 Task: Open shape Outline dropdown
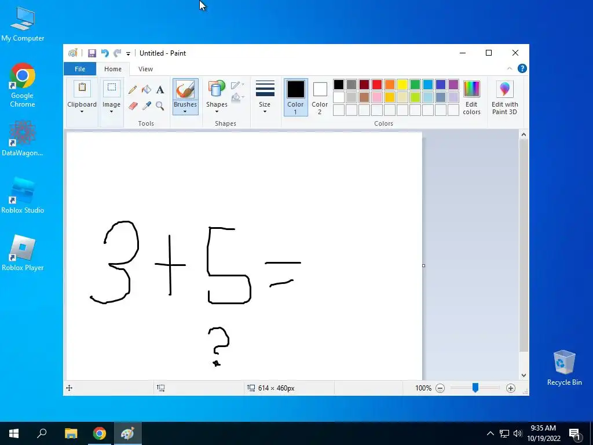point(237,85)
